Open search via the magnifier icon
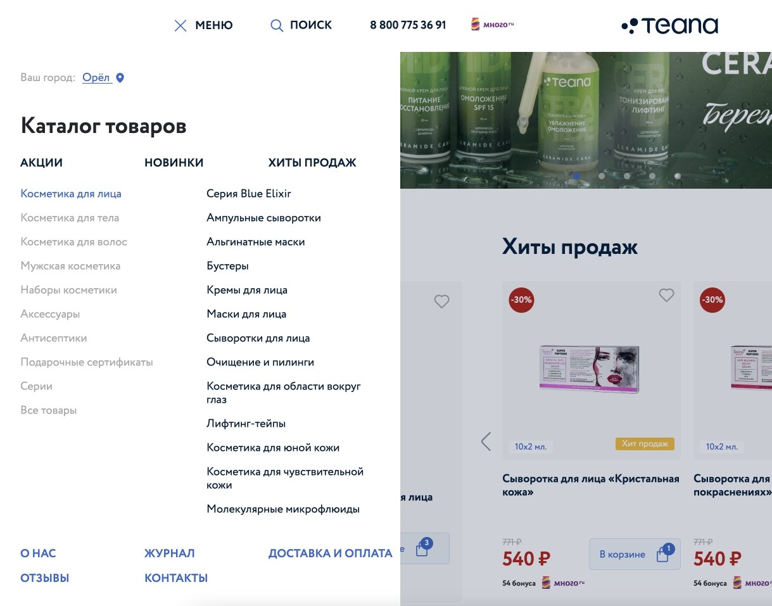This screenshot has height=606, width=772. (x=277, y=25)
